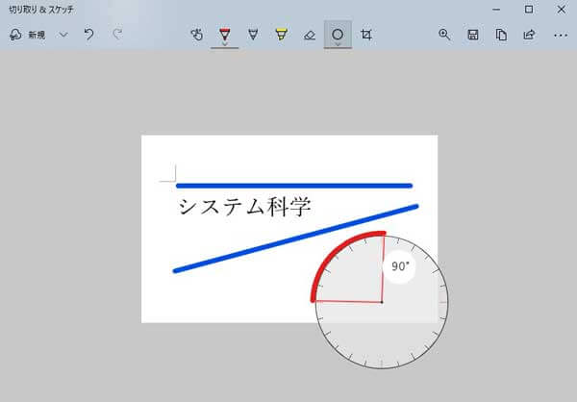Click the protractor center point
Screen dimensions: 577x402
(382, 302)
